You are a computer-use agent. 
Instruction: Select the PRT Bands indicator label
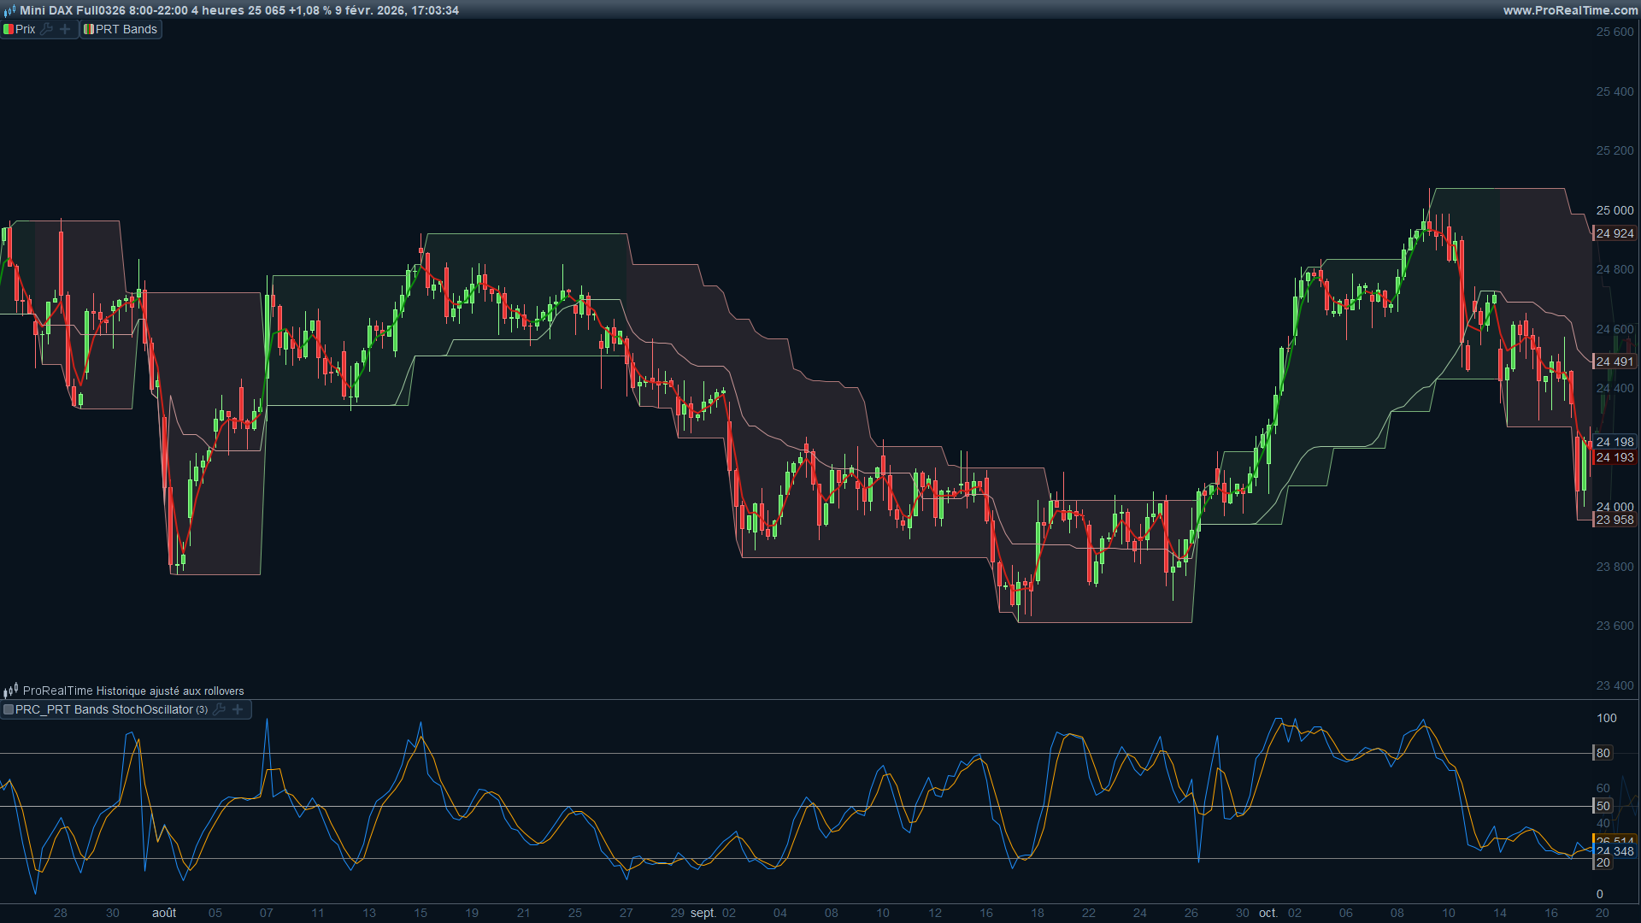tap(126, 29)
